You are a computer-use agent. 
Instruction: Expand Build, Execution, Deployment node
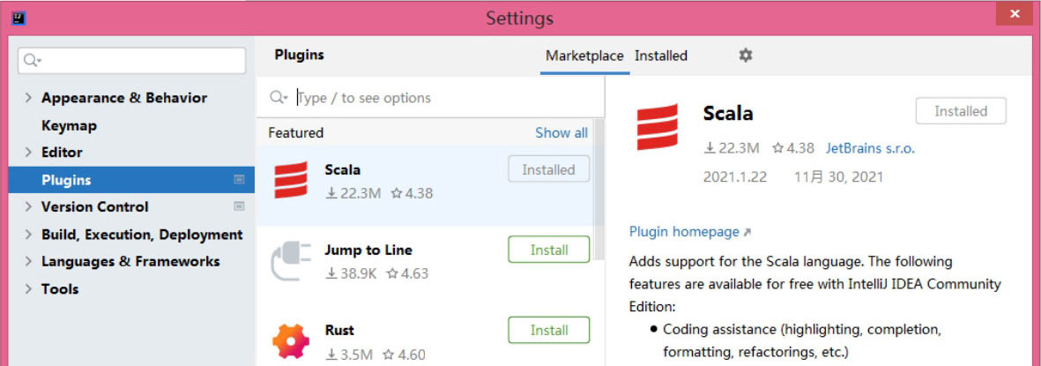(28, 235)
